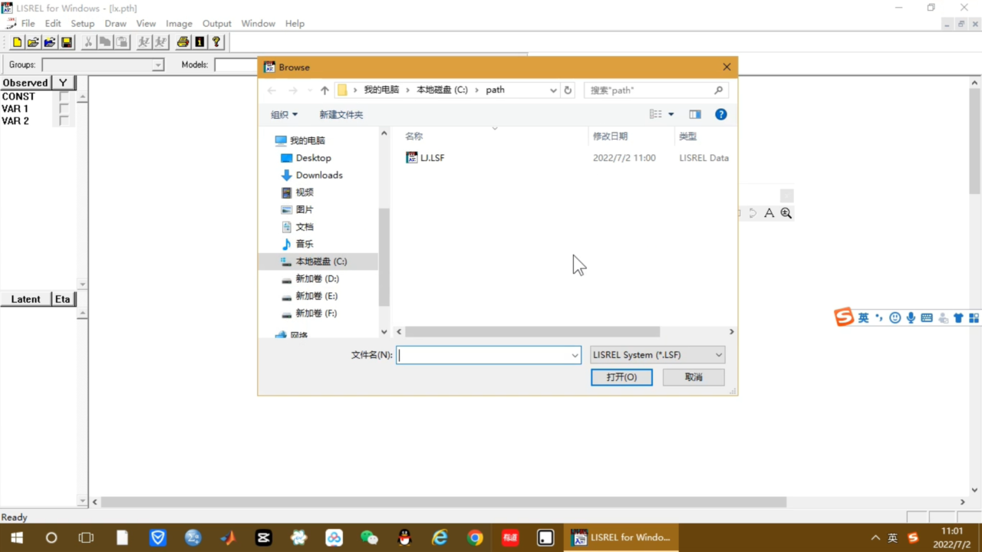The height and width of the screenshot is (552, 982).
Task: Click the first Run LISREL runner icon
Action: pos(143,42)
